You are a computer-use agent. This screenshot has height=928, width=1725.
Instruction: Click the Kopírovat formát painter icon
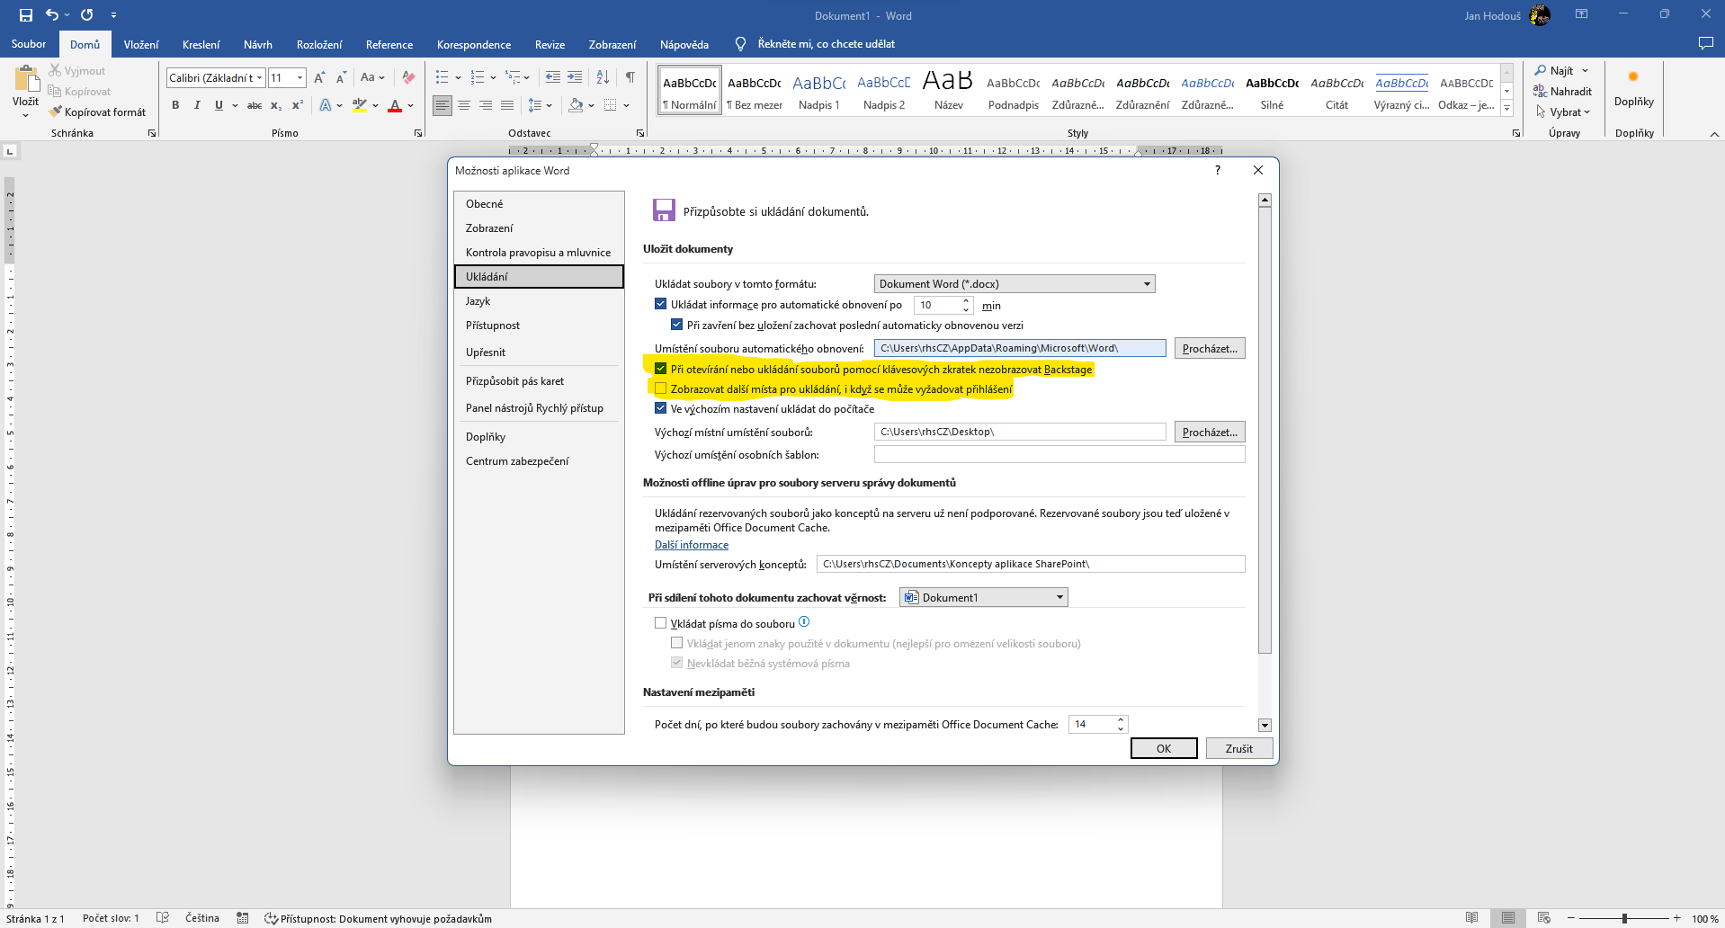pos(56,112)
